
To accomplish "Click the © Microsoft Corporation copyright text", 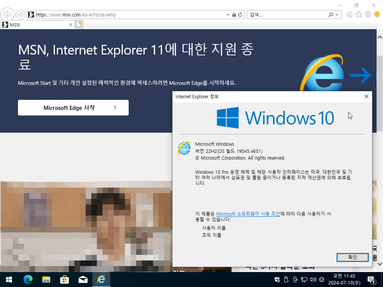I will click(240, 158).
